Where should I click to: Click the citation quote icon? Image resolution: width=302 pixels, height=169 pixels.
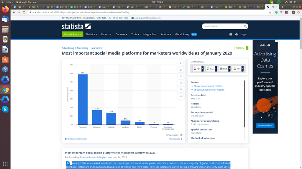[x=181, y=89]
